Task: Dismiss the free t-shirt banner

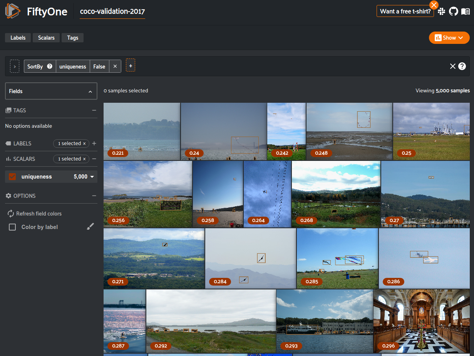Action: click(x=434, y=5)
